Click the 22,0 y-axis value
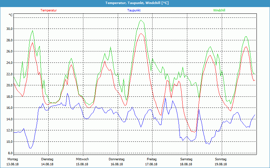 tap(10, 74)
